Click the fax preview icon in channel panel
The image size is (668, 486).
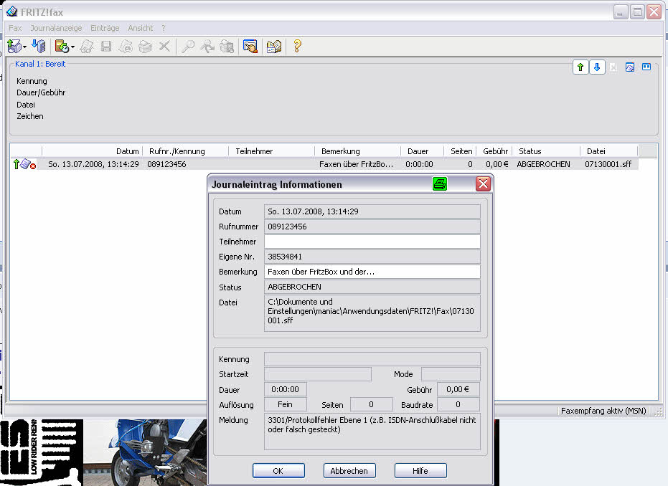[630, 67]
